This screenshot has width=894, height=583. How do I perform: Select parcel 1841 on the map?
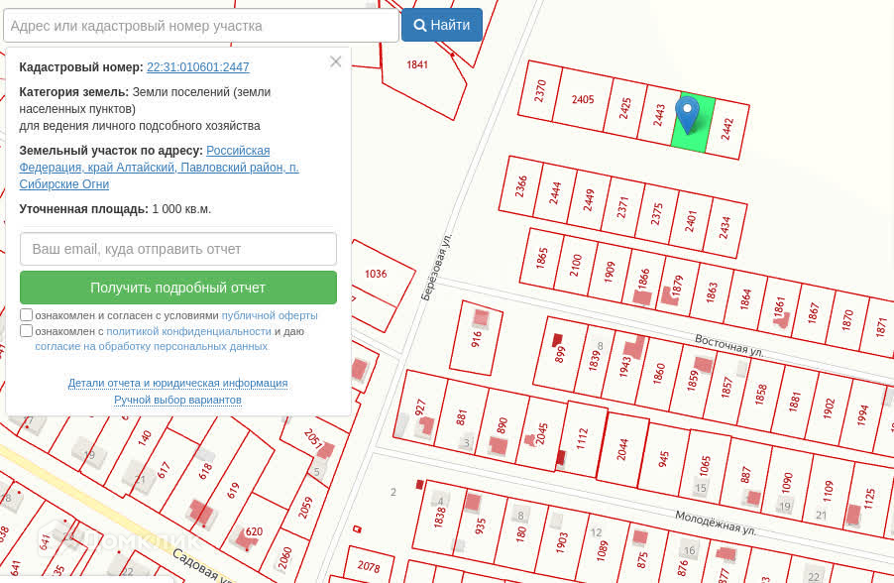[417, 64]
